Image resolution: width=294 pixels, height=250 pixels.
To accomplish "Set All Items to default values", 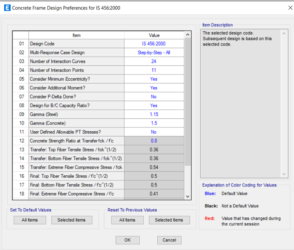I will tap(29, 220).
